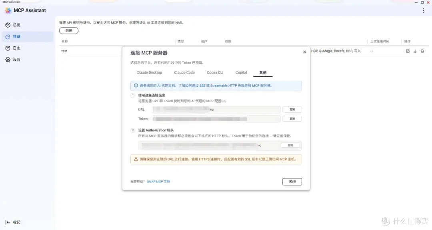The height and width of the screenshot is (230, 432).
Task: Select the 其他 tab
Action: (263, 73)
